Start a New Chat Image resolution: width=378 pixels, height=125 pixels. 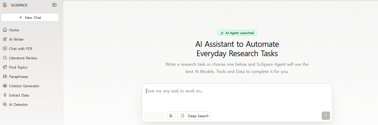30,18
